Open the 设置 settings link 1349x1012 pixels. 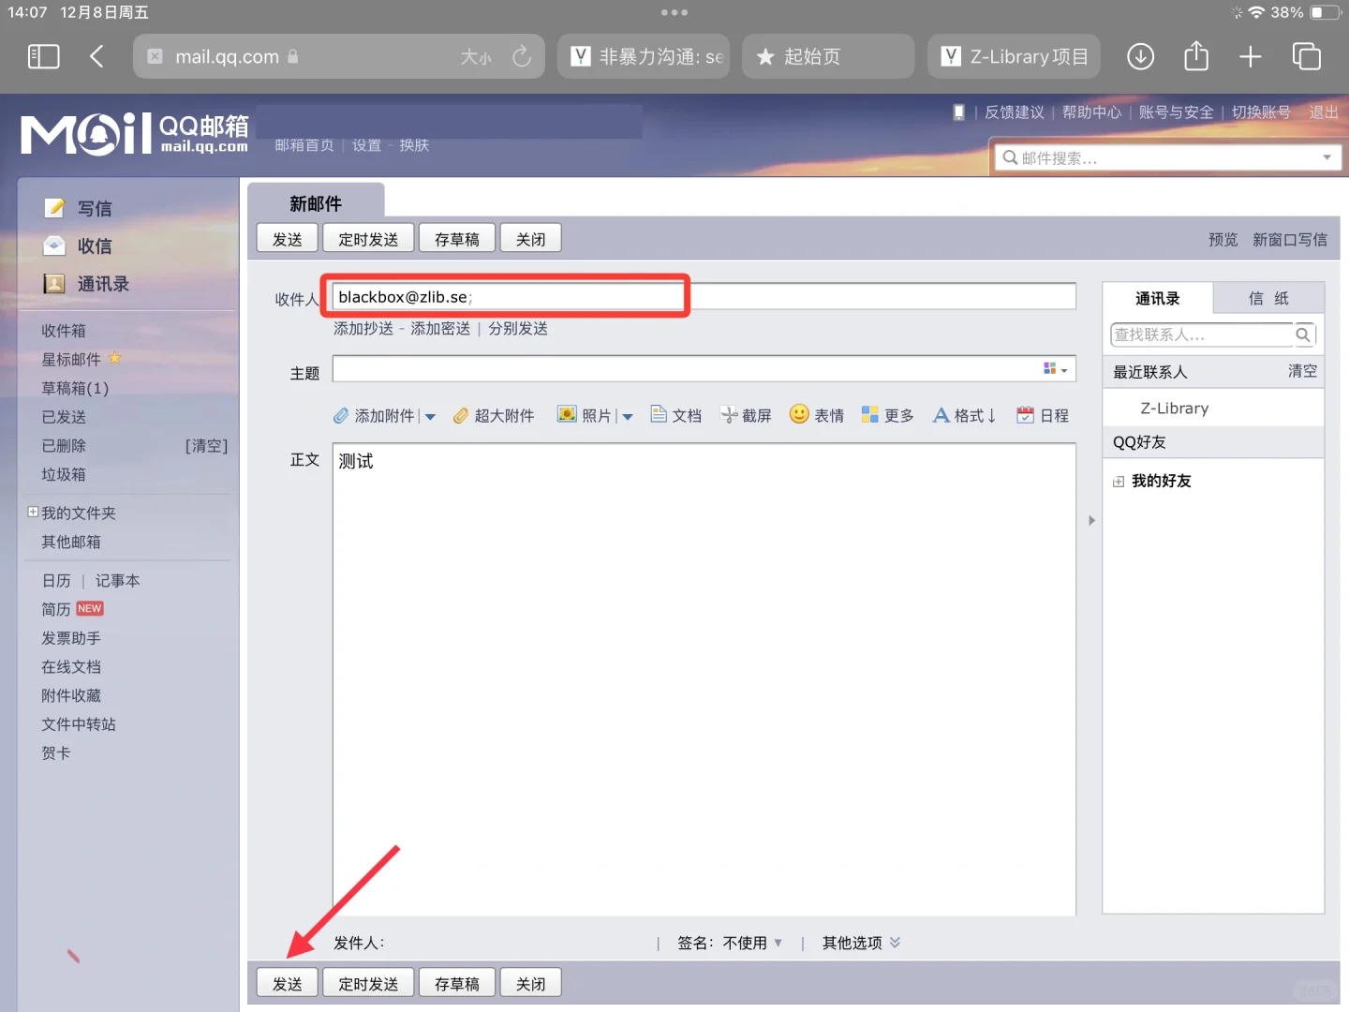[366, 145]
